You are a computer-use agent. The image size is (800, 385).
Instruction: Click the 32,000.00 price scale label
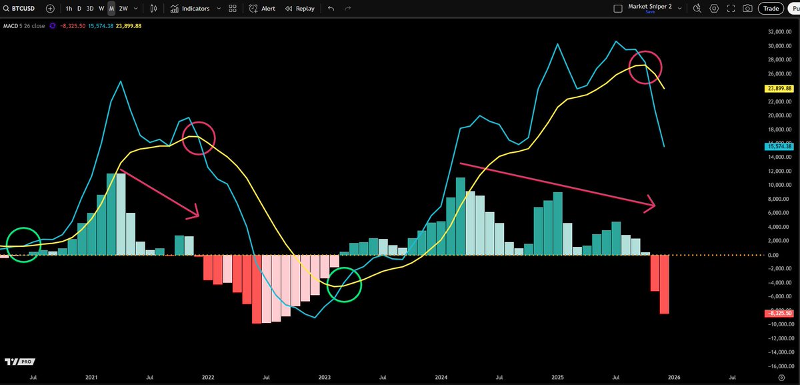[x=779, y=32]
